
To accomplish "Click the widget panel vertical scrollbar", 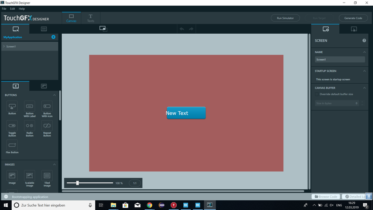I will [x=60, y=105].
